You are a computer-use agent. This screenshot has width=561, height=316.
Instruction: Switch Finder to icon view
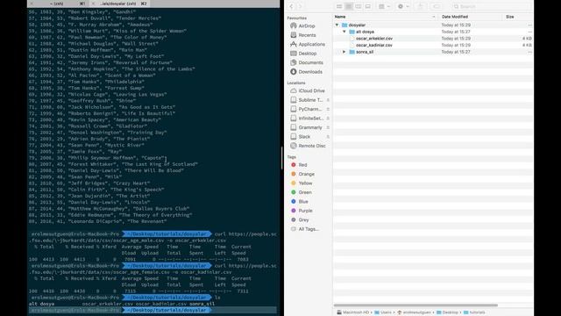click(x=339, y=6)
